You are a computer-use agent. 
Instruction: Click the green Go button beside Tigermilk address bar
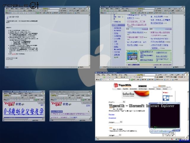133,80
